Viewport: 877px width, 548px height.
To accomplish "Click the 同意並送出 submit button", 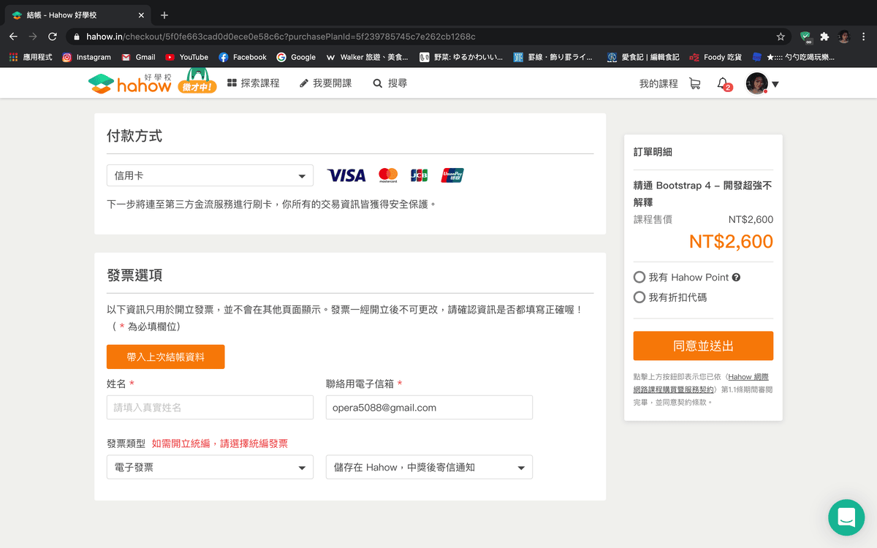I will coord(702,346).
